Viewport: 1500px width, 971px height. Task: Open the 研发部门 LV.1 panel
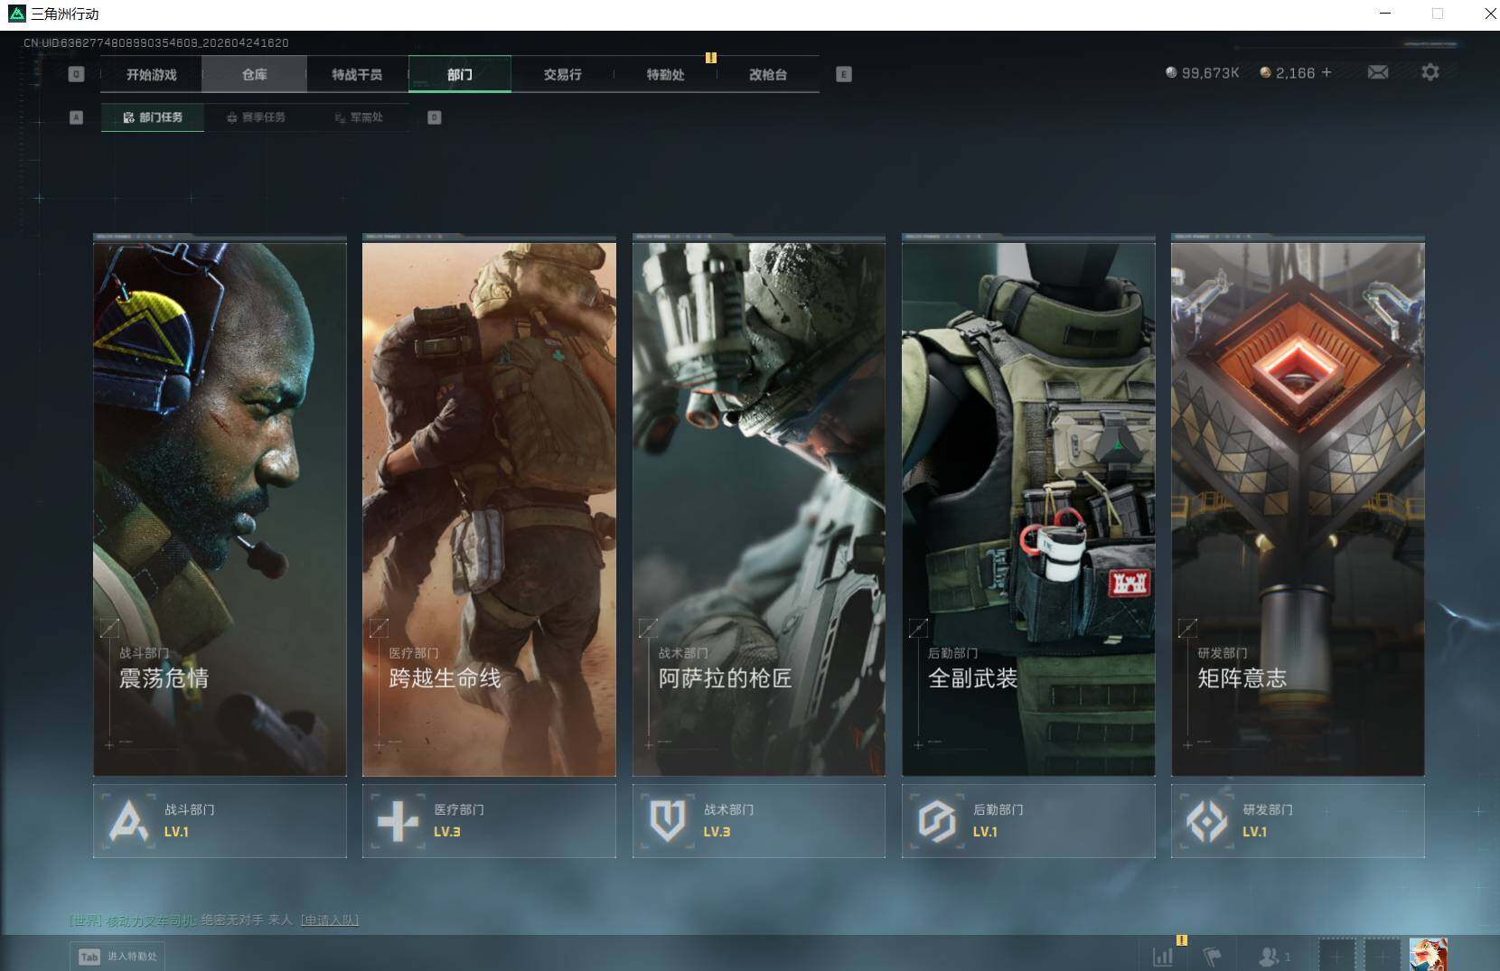point(1298,821)
